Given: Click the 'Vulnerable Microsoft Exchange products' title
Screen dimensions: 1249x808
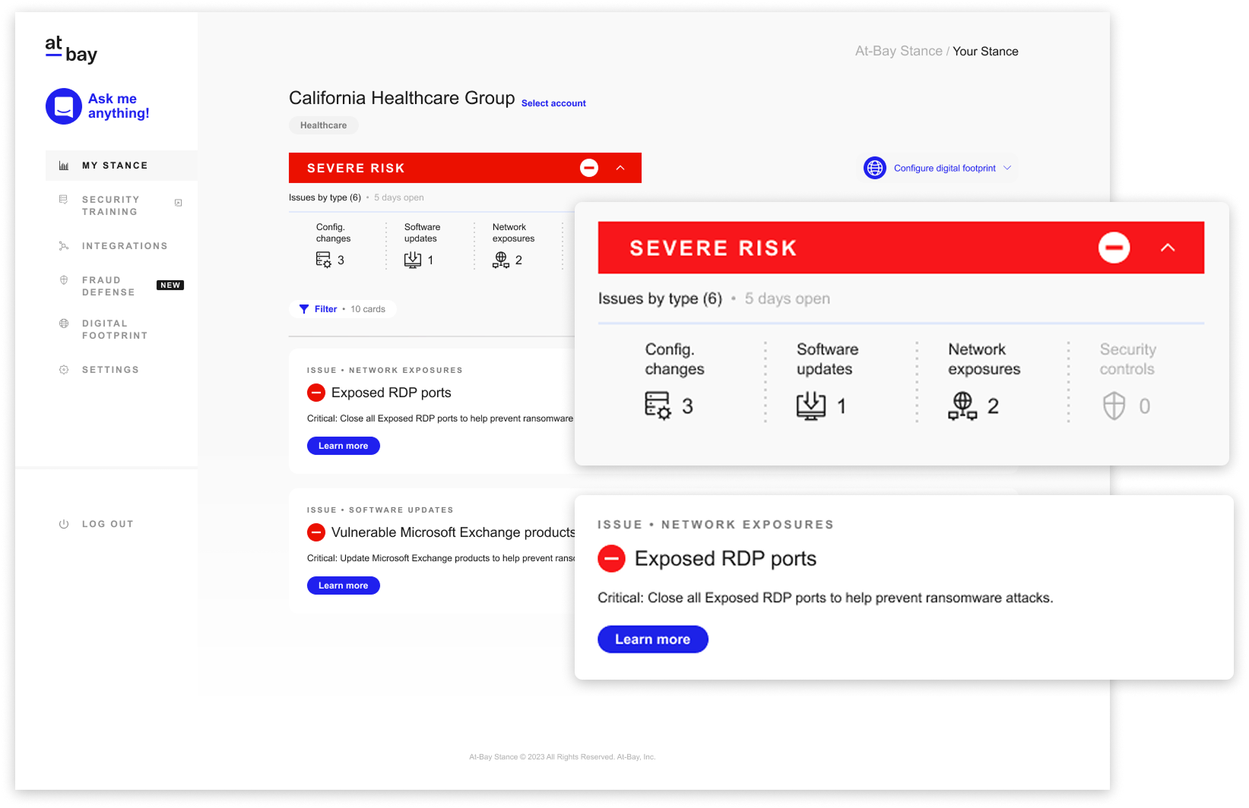Looking at the screenshot, I should [x=453, y=532].
